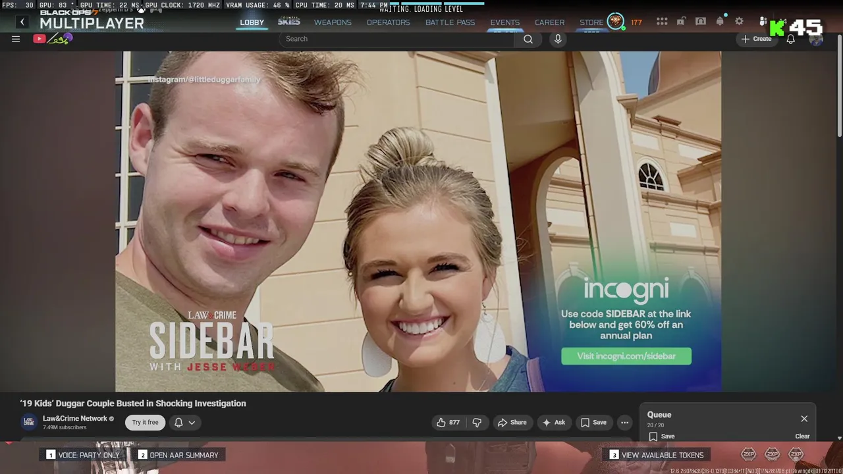Image resolution: width=843 pixels, height=474 pixels.
Task: Open the game notifications bell
Action: click(x=720, y=22)
